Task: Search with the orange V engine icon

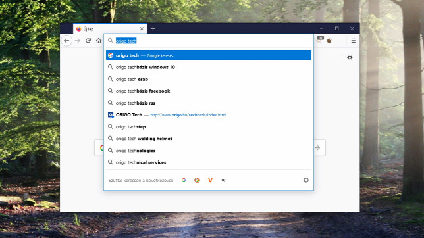Action: [x=210, y=180]
